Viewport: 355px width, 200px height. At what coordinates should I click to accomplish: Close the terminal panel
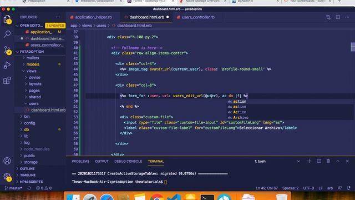coord(347,161)
